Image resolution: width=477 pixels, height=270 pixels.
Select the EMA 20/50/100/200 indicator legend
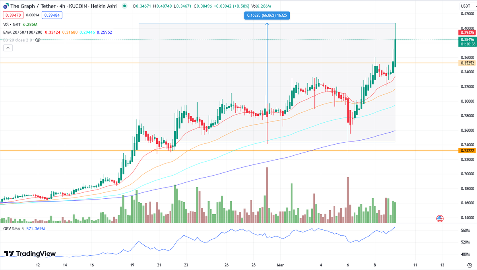[23, 32]
